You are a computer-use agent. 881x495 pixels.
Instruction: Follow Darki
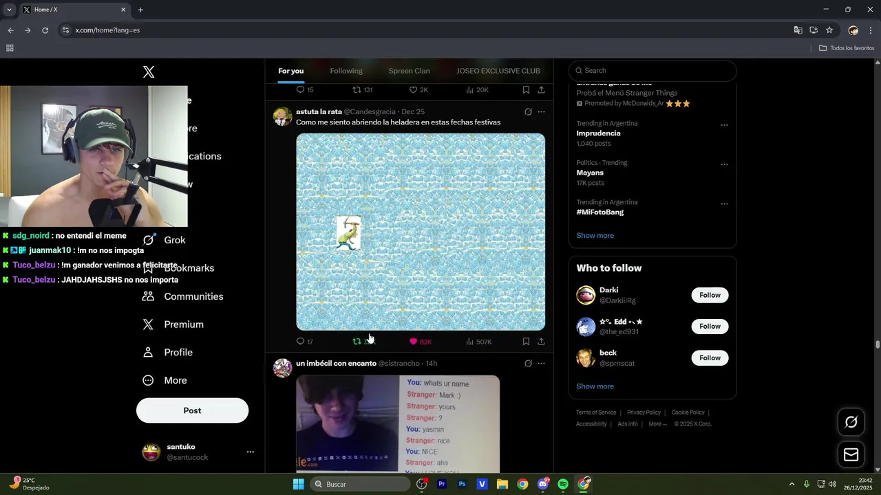[x=710, y=295]
